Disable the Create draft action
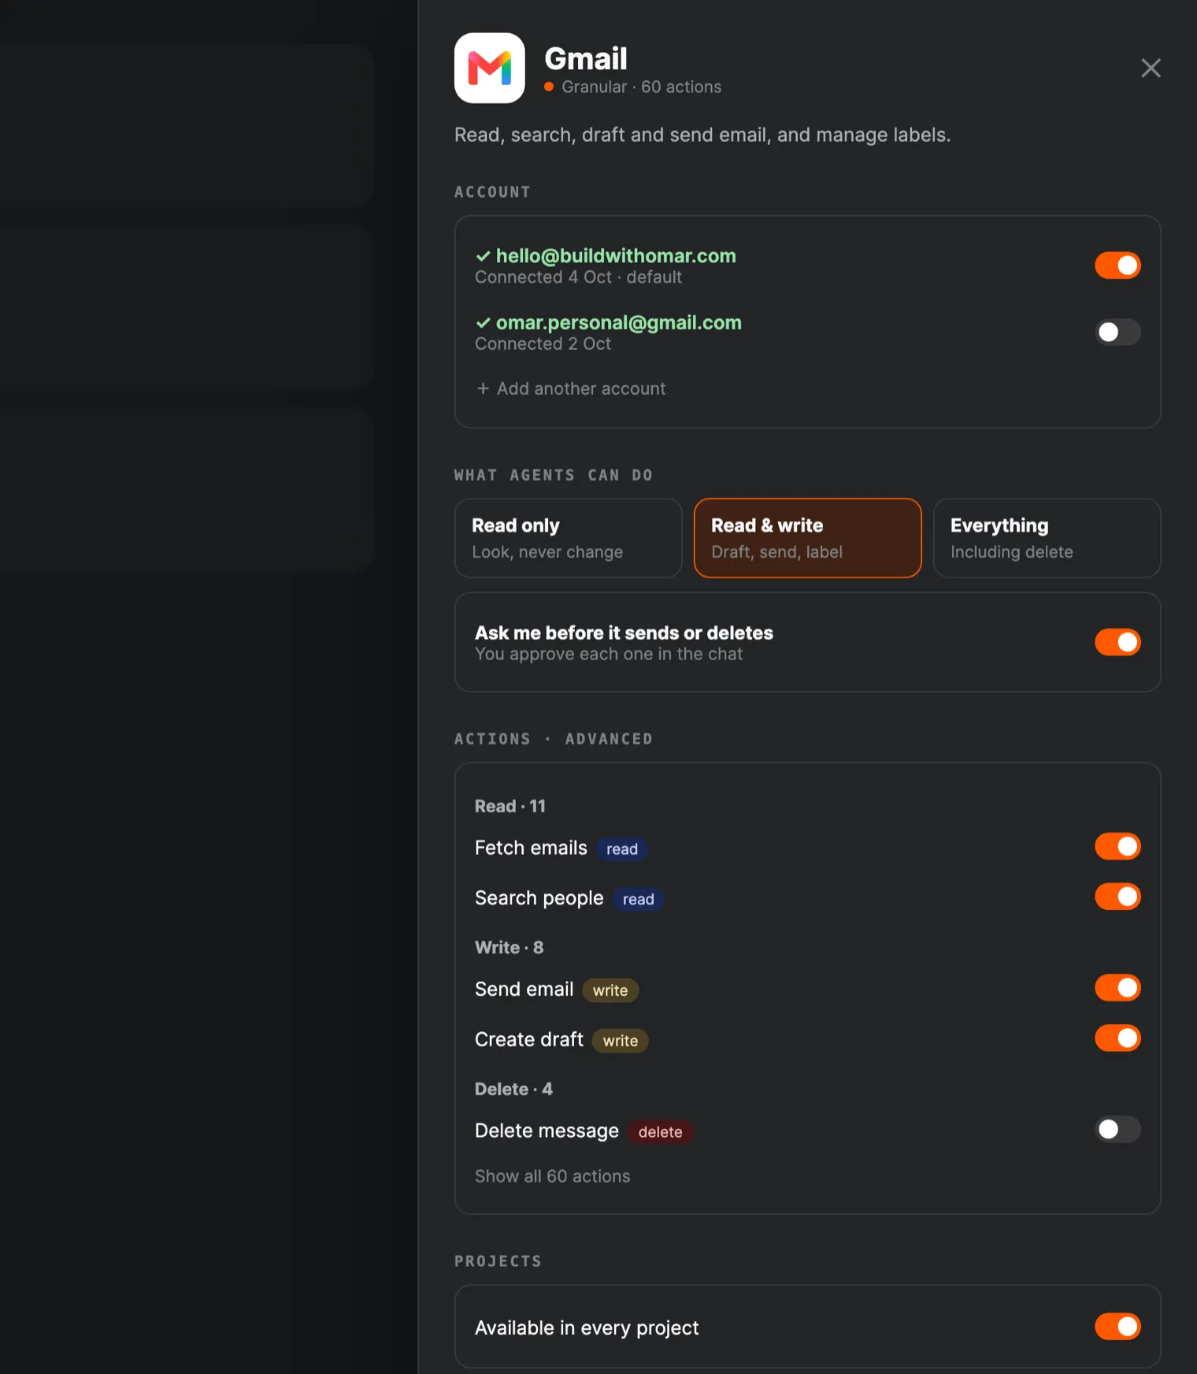 coord(1117,1038)
